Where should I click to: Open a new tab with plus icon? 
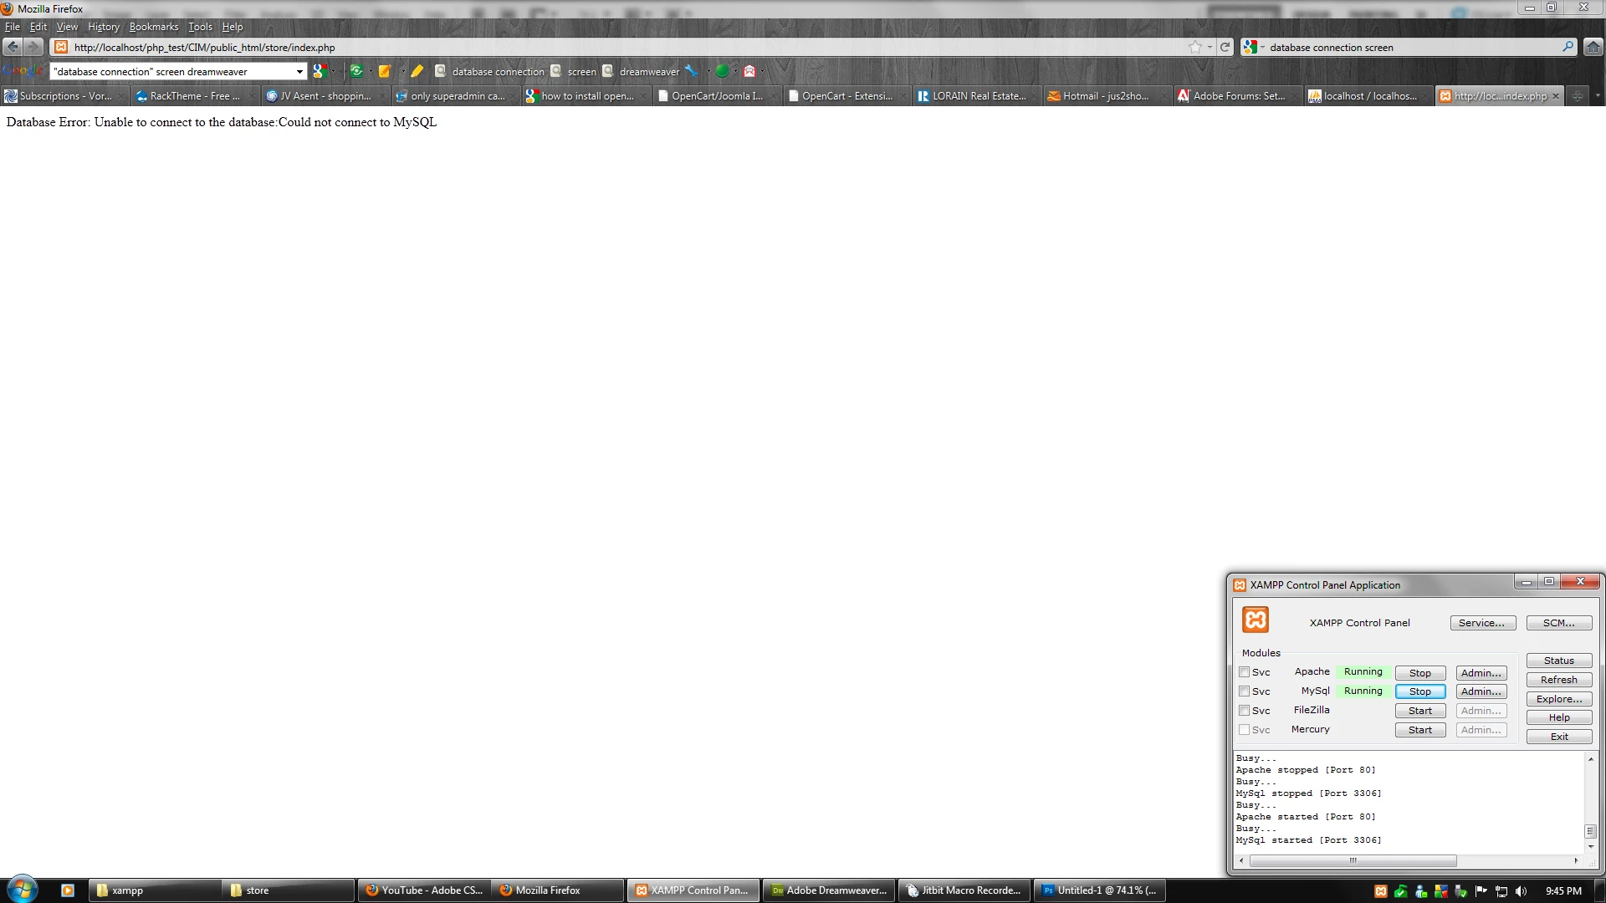coord(1577,96)
